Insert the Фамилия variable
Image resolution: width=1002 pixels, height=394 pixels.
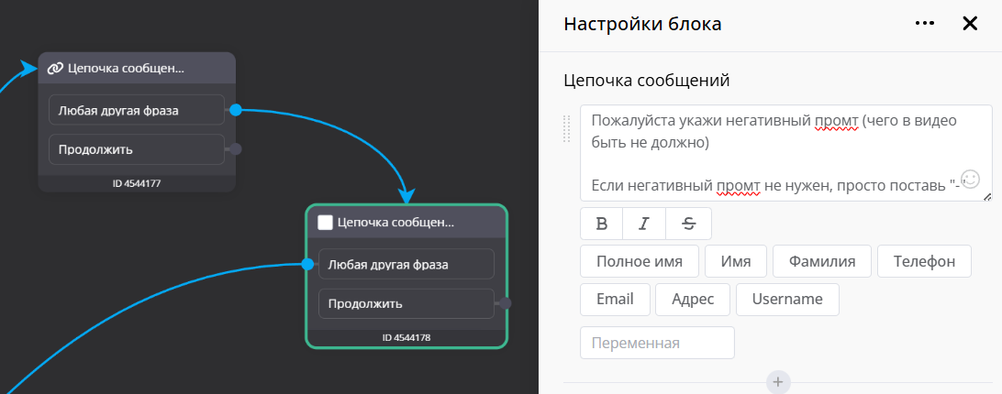[822, 261]
